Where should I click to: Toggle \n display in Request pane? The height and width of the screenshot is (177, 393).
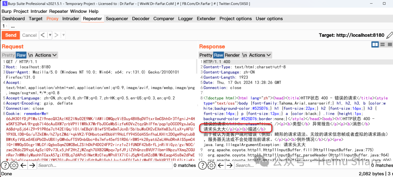coord(30,55)
